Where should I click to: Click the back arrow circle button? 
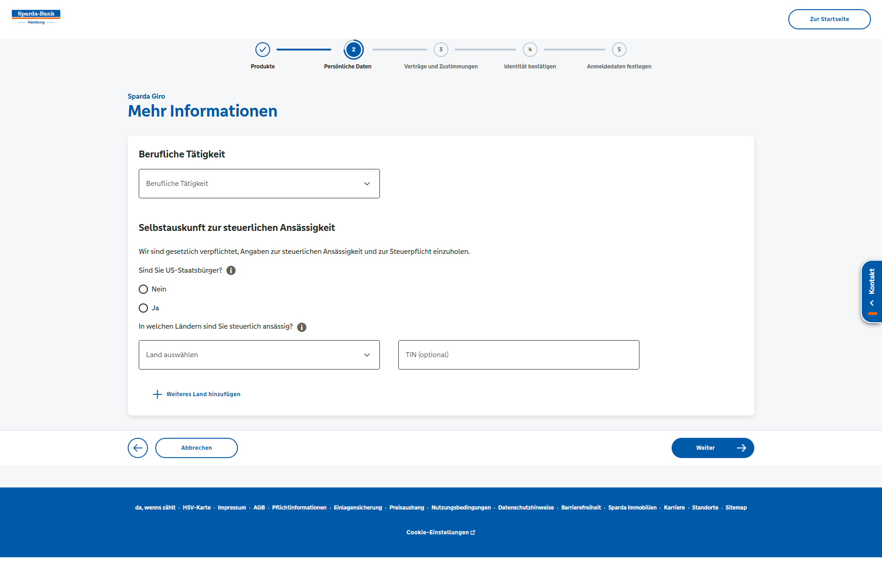(138, 448)
